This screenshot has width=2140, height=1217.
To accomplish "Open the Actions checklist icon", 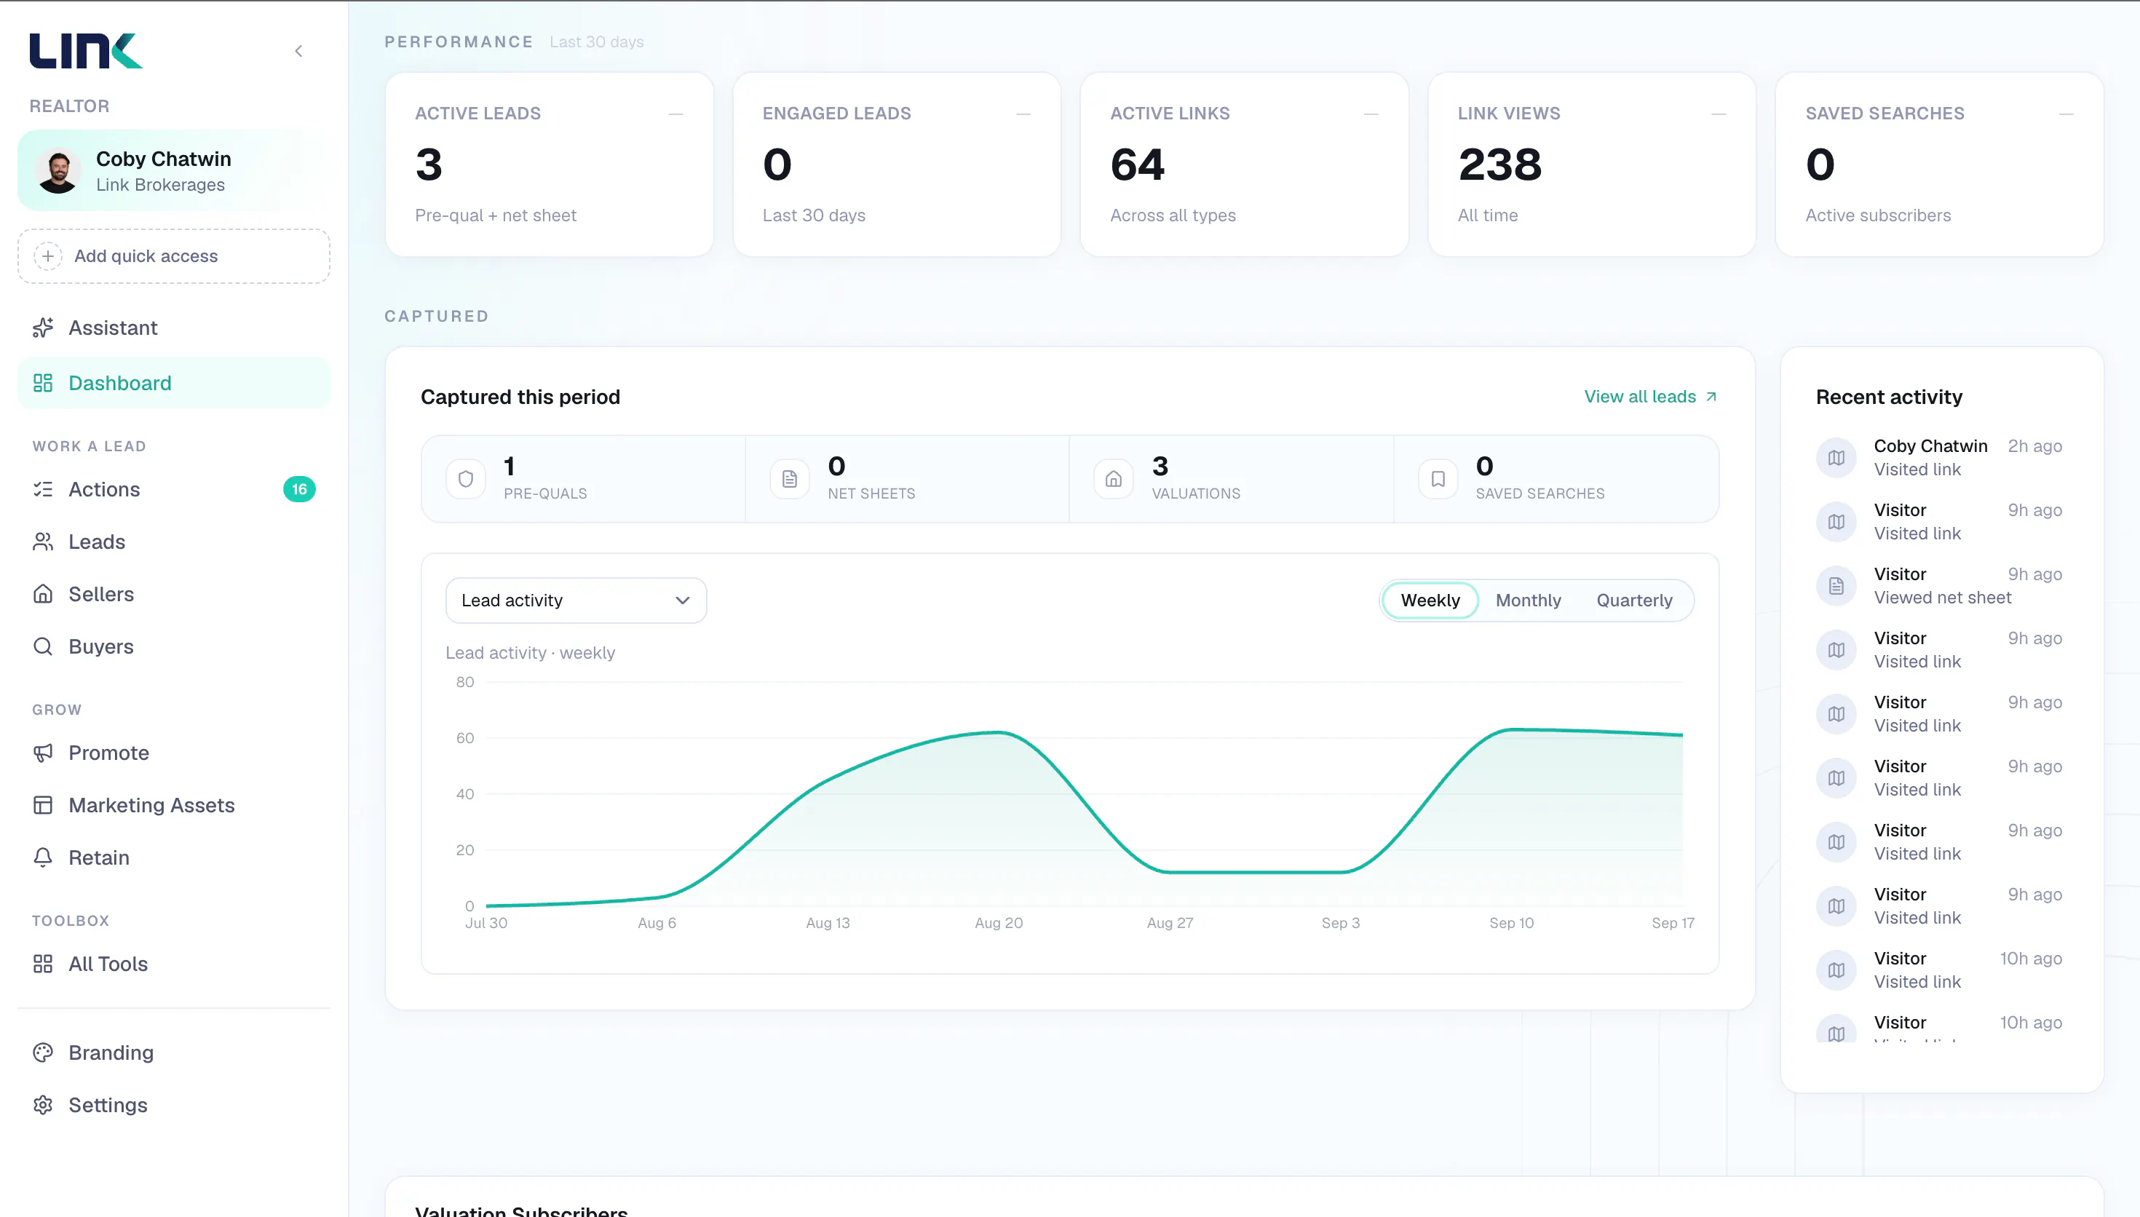I will [43, 489].
